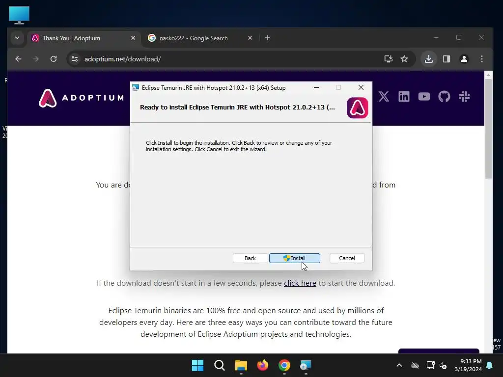Click the install app icon in address bar
This screenshot has height=377, width=503.
pyautogui.click(x=389, y=59)
